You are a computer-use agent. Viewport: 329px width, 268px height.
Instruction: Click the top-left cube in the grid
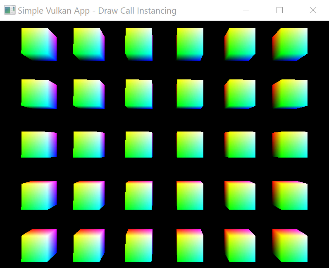click(x=39, y=44)
